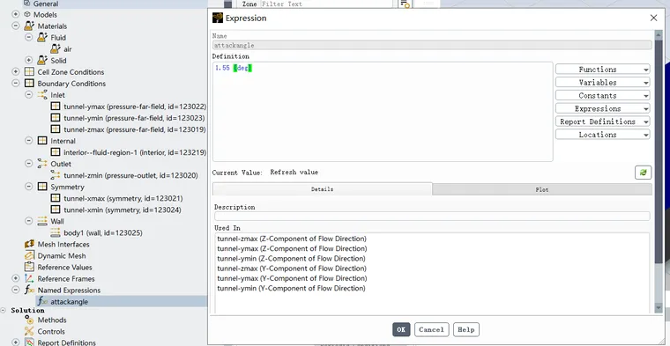Image resolution: width=670 pixels, height=346 pixels.
Task: Collapse the Symmetry boundary group
Action: point(28,187)
